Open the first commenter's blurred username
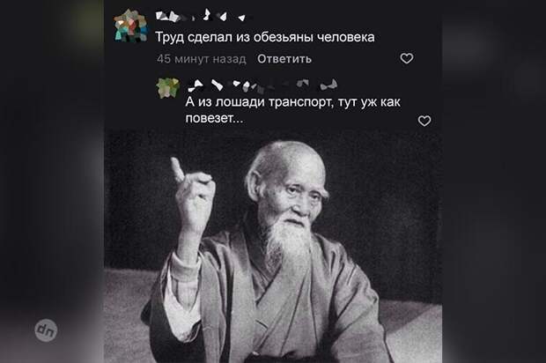Screen dimensions: 546x363 (203, 15)
